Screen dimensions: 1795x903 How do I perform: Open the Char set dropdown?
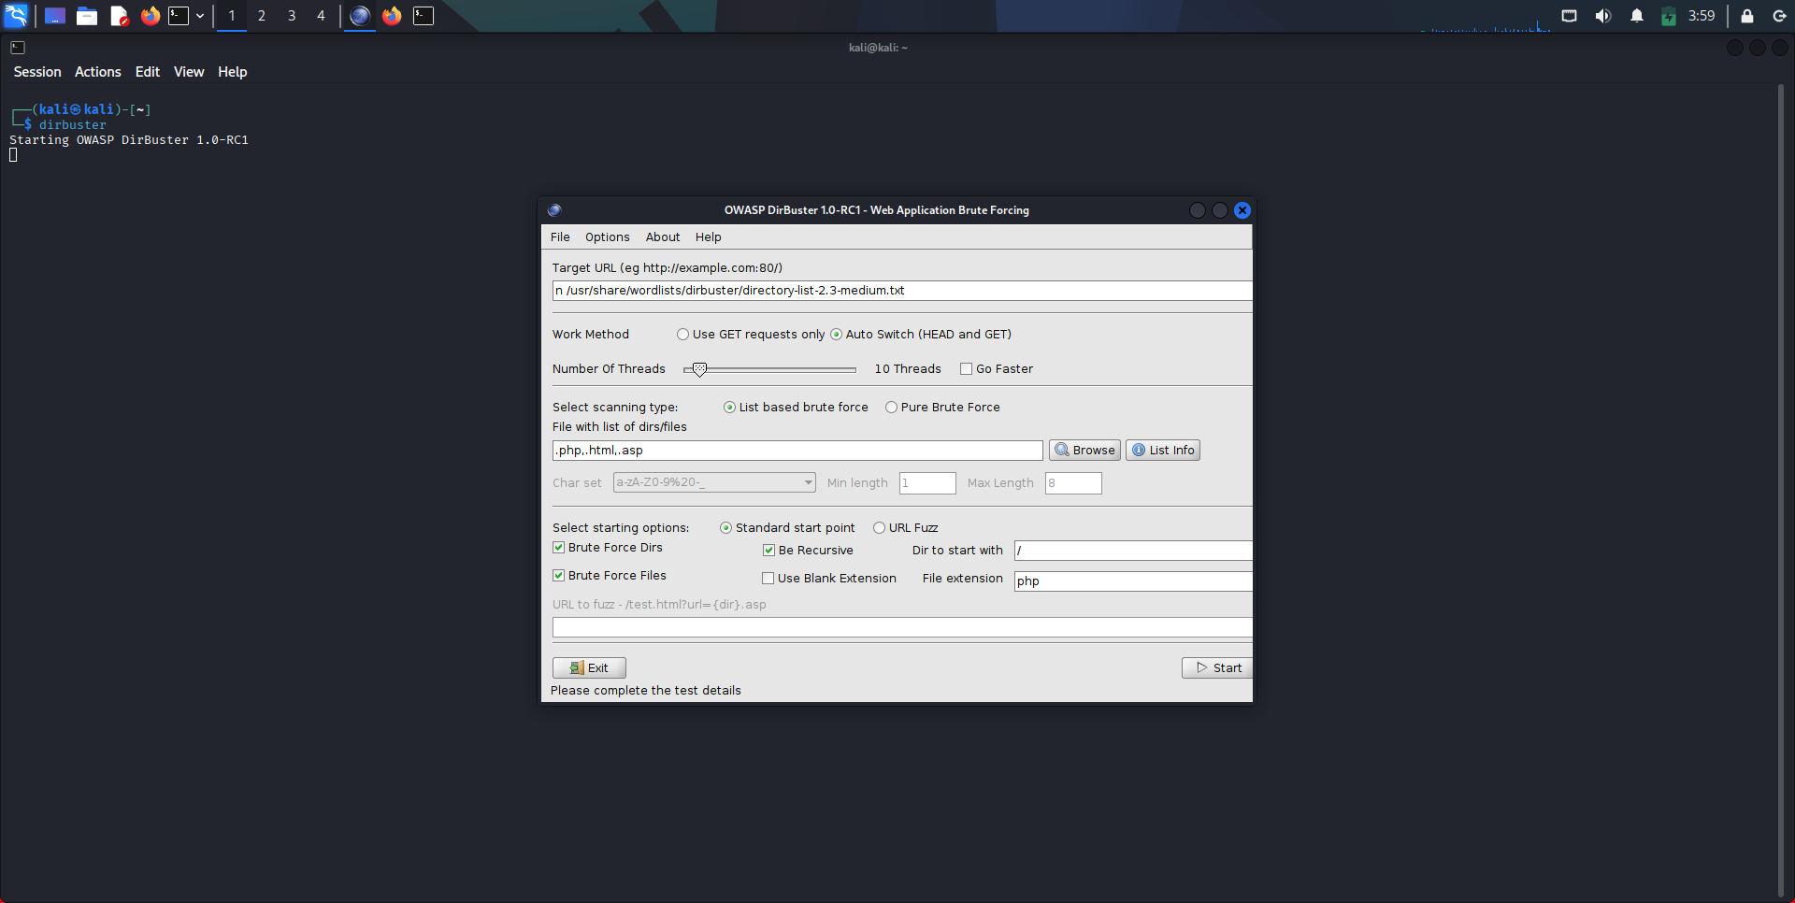714,483
